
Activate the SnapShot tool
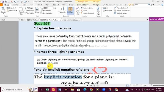click(11, 8)
